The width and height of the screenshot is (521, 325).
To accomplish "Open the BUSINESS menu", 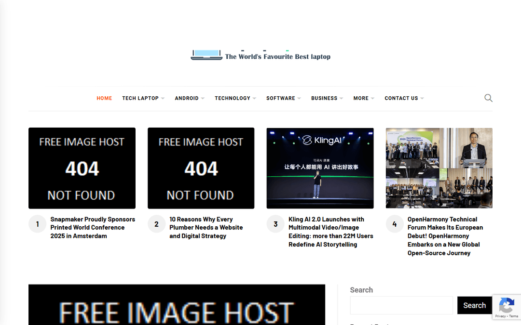I will (324, 98).
